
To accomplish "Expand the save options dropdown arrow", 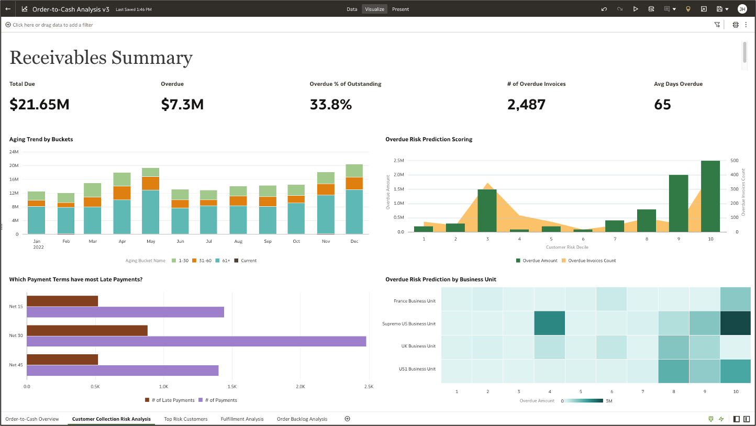I will pyautogui.click(x=727, y=9).
